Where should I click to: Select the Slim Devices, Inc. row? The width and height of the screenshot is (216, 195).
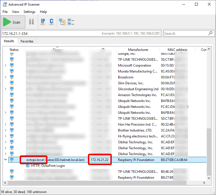point(108,83)
